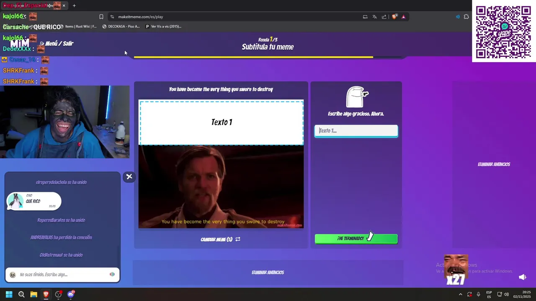Open the cast/install screen icon in address bar

(365, 17)
